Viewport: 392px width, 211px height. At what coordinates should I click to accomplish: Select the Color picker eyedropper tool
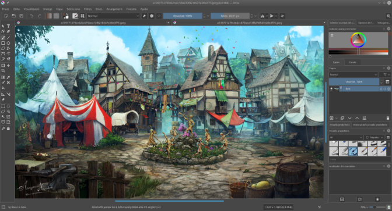click(x=9, y=77)
